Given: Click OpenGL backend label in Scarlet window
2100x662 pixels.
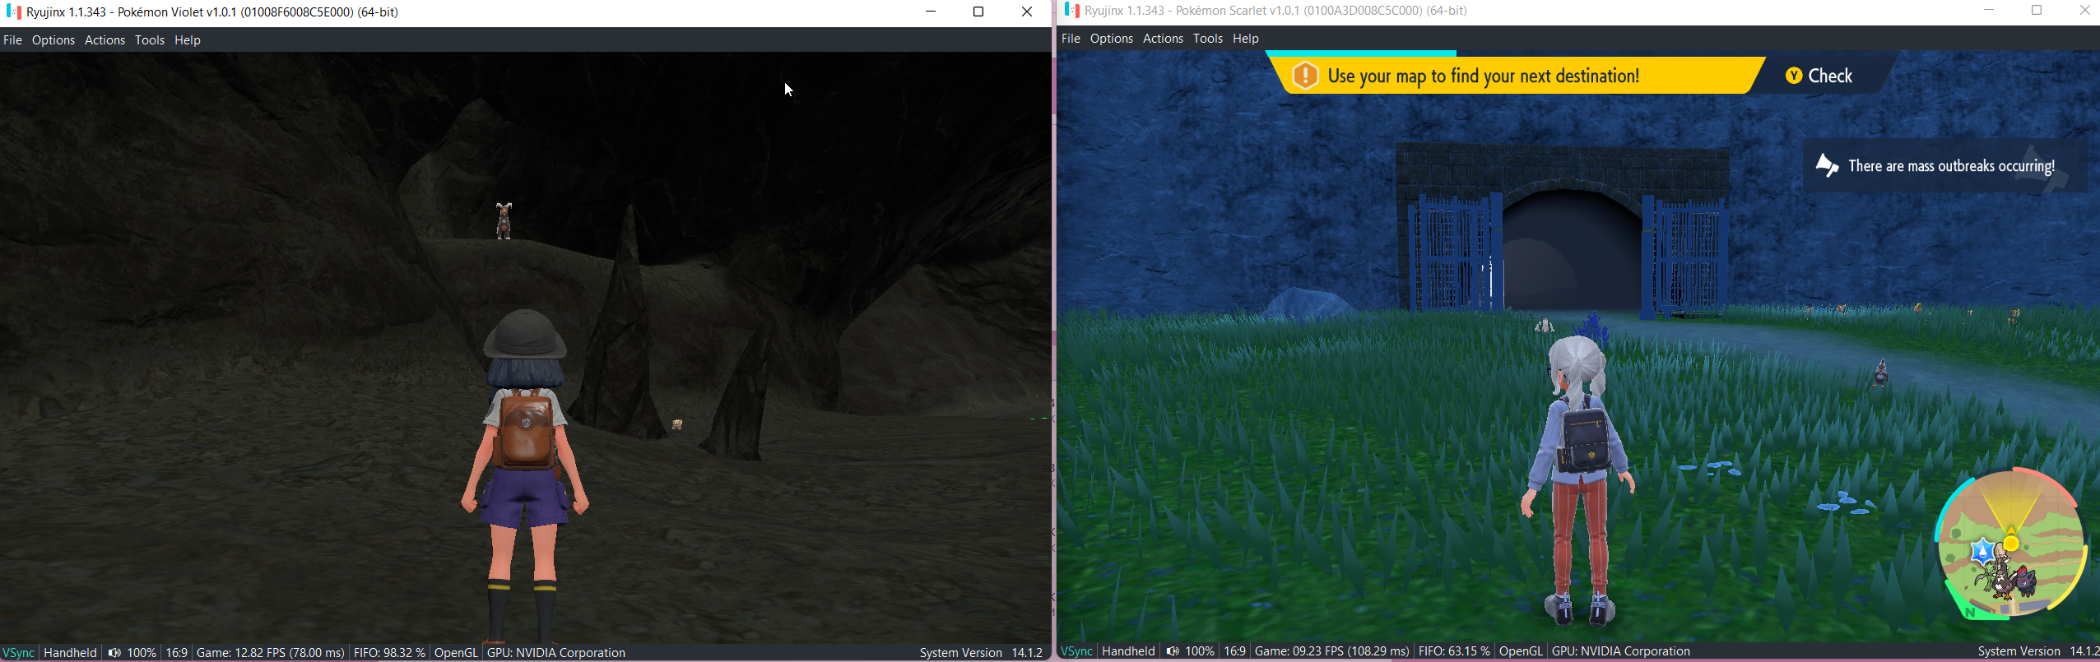Looking at the screenshot, I should 1521,651.
